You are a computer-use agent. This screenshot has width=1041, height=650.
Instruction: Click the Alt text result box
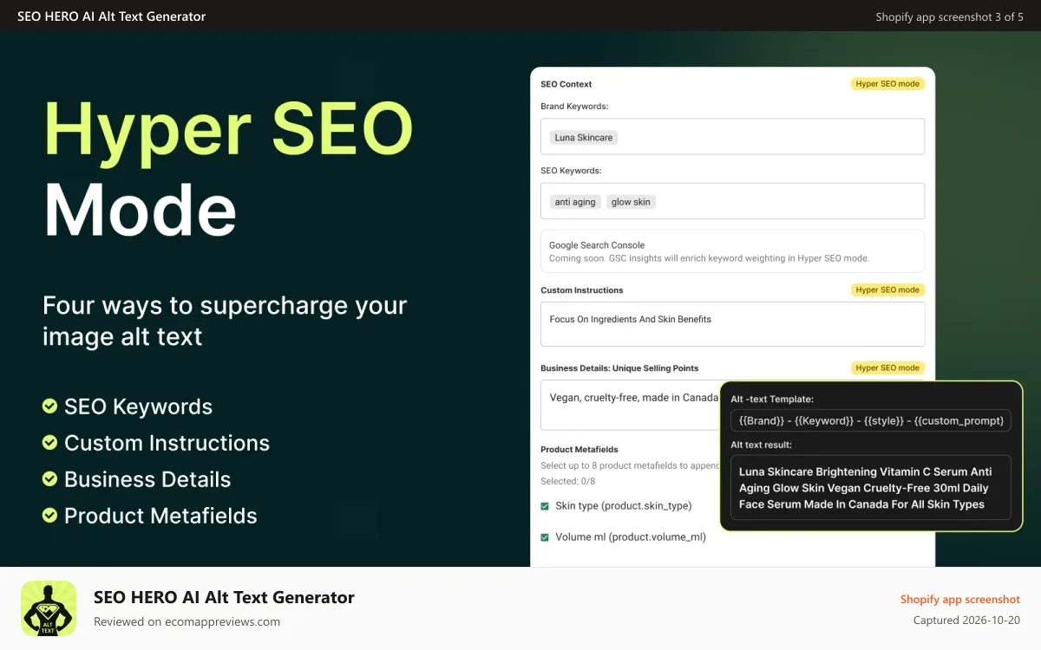[x=871, y=488]
